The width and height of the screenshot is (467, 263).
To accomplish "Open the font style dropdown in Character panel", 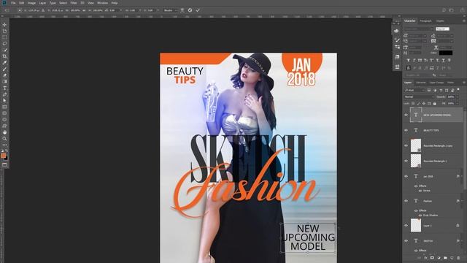I will 443,29.
